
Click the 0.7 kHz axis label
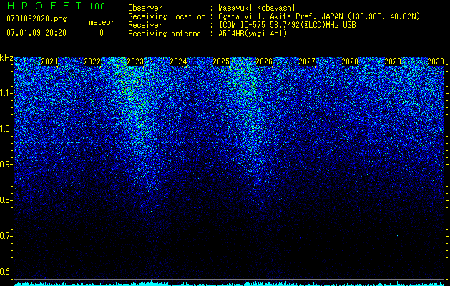(x=6, y=236)
